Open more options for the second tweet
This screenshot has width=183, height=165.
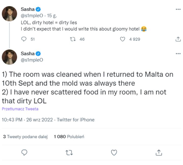pos(178,54)
